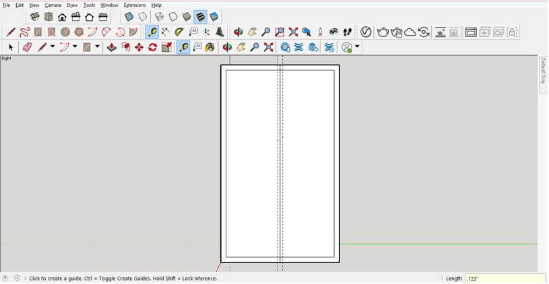Image resolution: width=549 pixels, height=284 pixels.
Task: Open the Window menu
Action: pyautogui.click(x=109, y=5)
